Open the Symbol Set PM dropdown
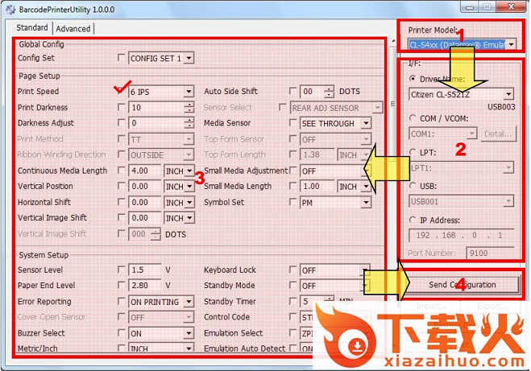 (366, 203)
